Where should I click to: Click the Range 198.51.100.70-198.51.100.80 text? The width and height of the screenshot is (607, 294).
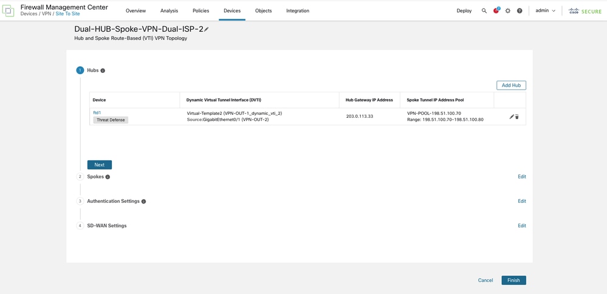coord(445,120)
